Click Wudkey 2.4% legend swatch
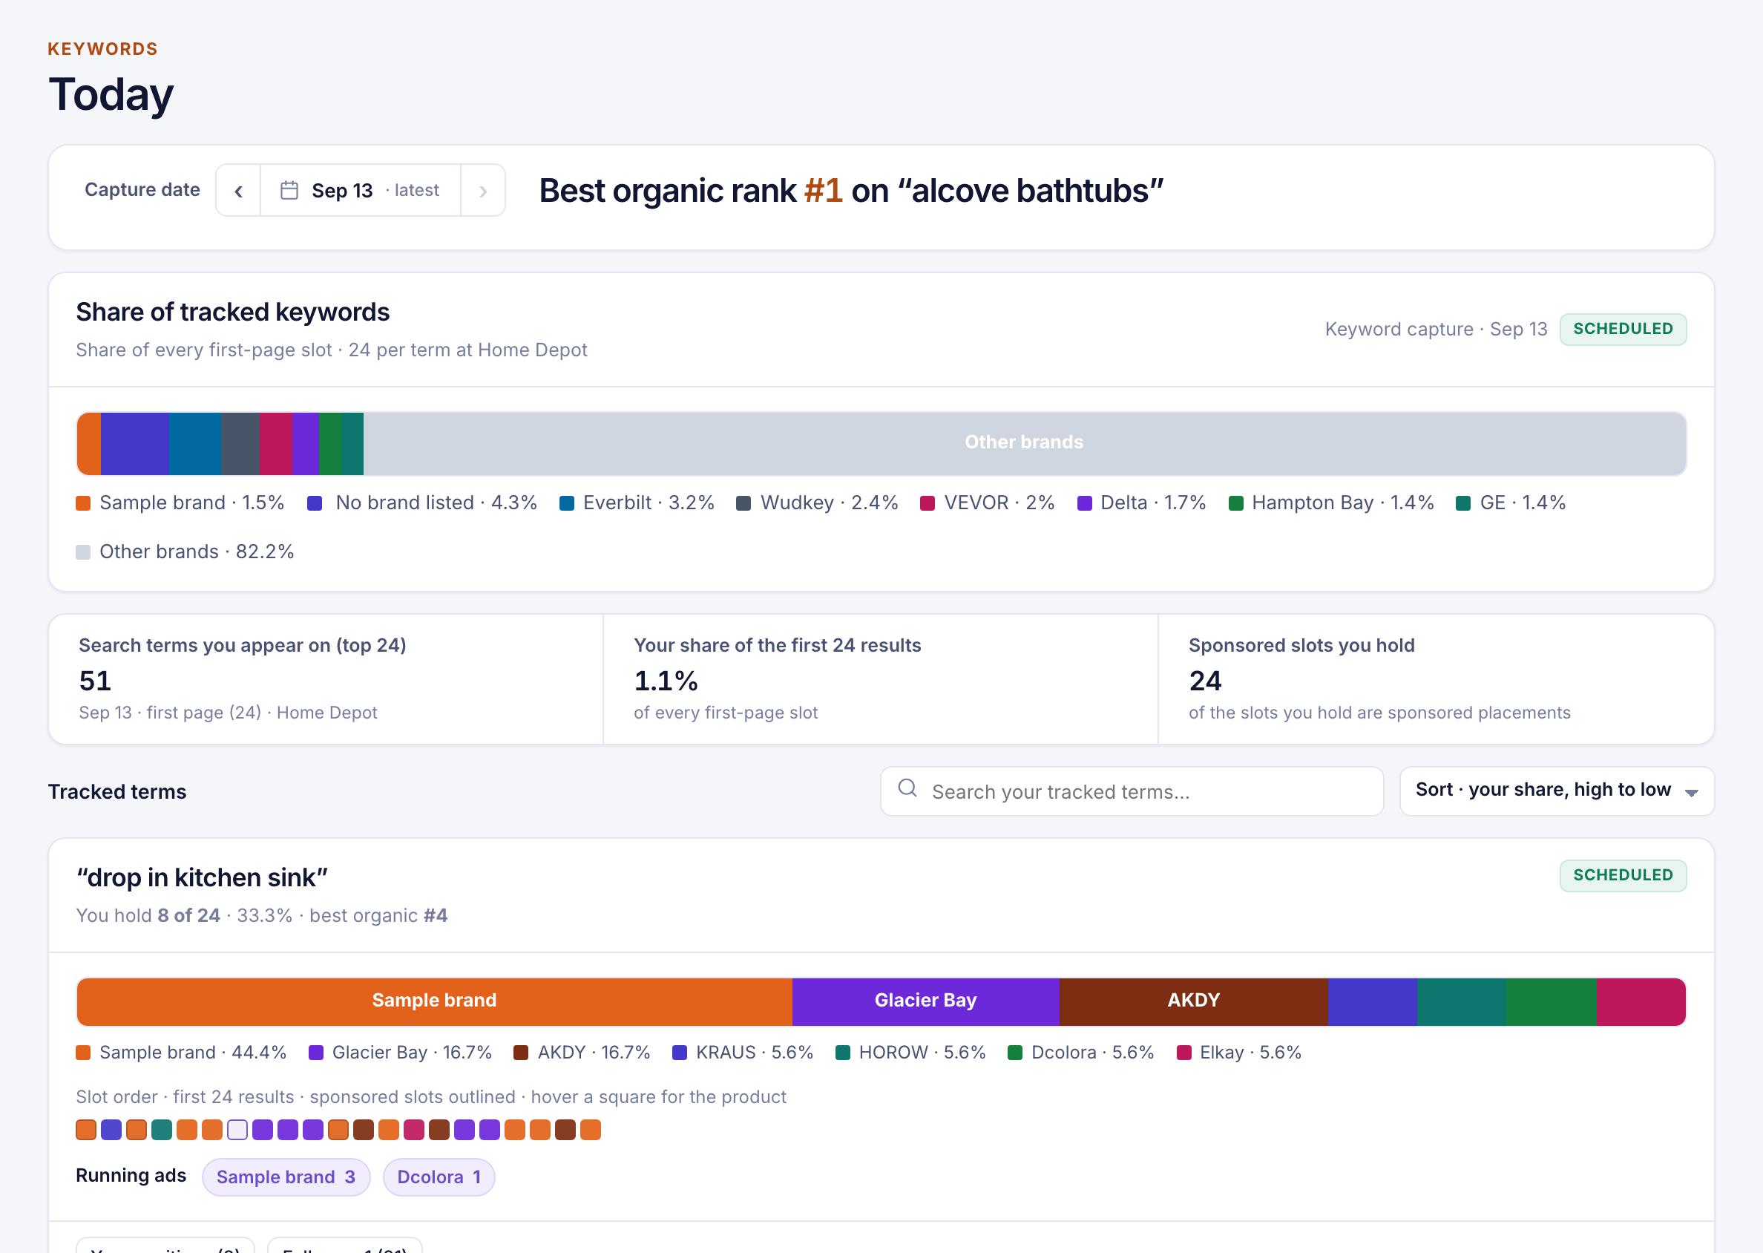 743,503
